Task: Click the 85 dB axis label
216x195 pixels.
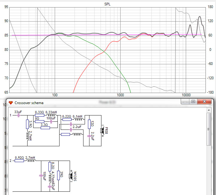Action: tap(6, 35)
